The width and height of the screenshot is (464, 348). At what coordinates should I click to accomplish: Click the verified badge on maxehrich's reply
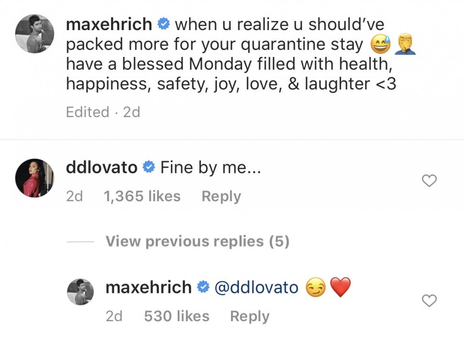(203, 287)
